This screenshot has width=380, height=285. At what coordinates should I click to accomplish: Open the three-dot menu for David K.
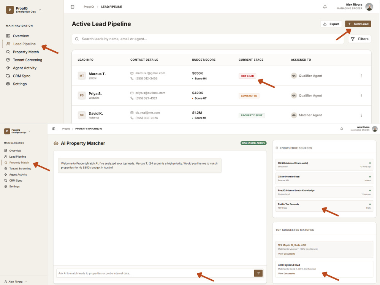pyautogui.click(x=361, y=116)
